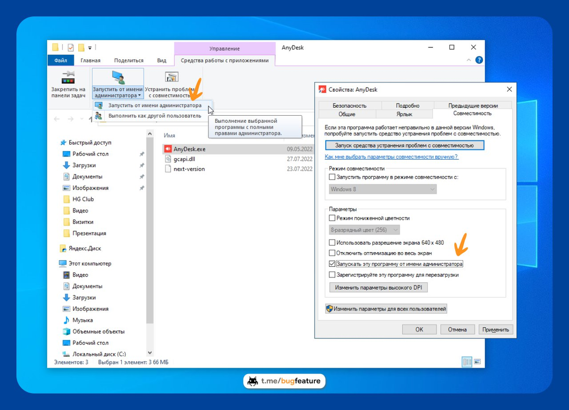Click Изменить параметры для всех пользователей

click(x=386, y=309)
